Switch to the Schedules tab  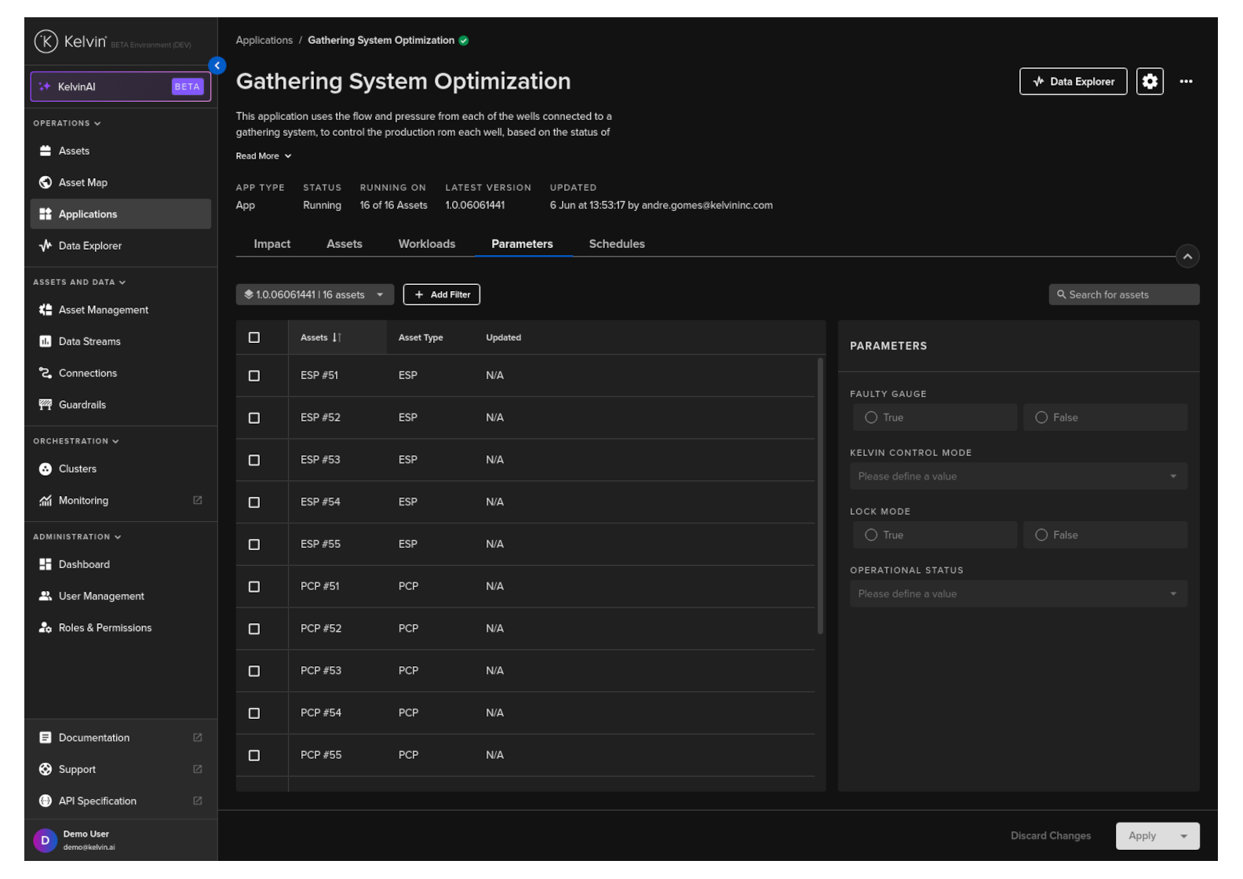[616, 244]
